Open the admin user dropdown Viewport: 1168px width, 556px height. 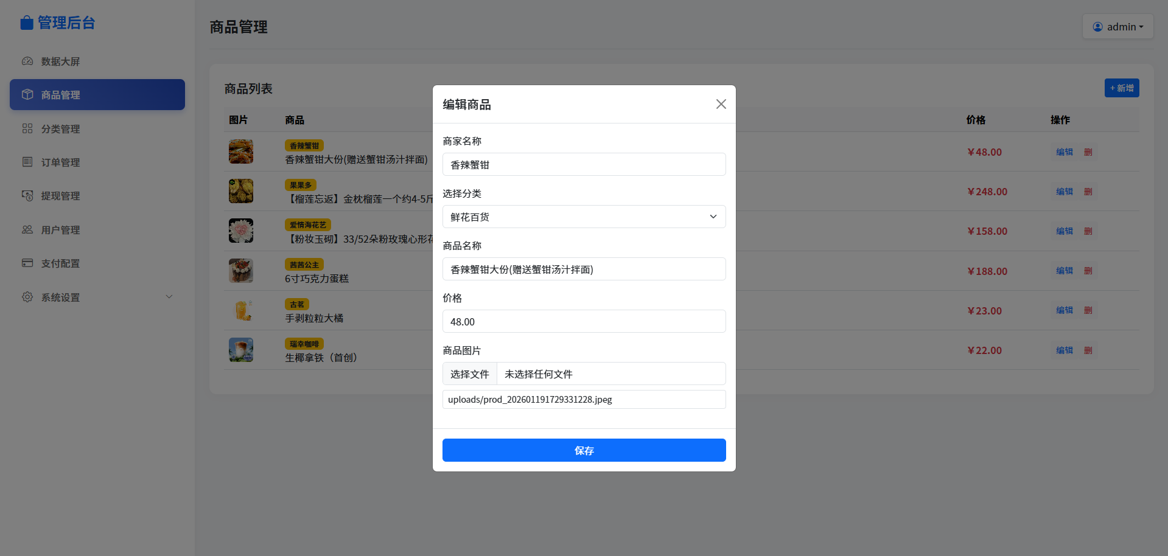pyautogui.click(x=1117, y=27)
